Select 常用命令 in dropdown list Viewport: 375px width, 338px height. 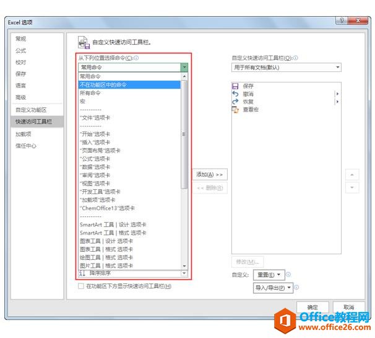click(x=129, y=76)
